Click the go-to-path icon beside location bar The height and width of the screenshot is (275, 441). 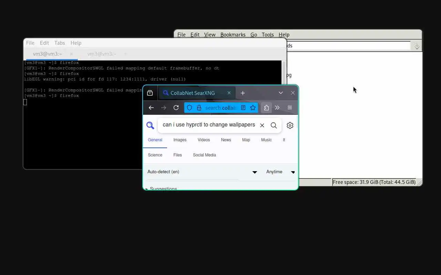(x=417, y=46)
